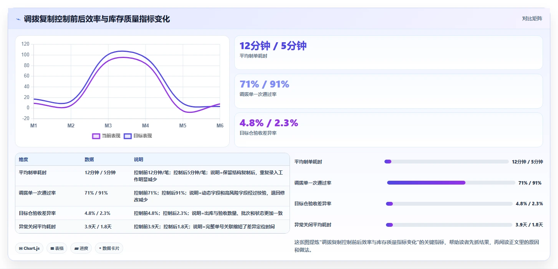Image resolution: width=558 pixels, height=269 pixels.
Task: Click 平均制单耗时 label beside its progress bar
Action: coord(308,162)
